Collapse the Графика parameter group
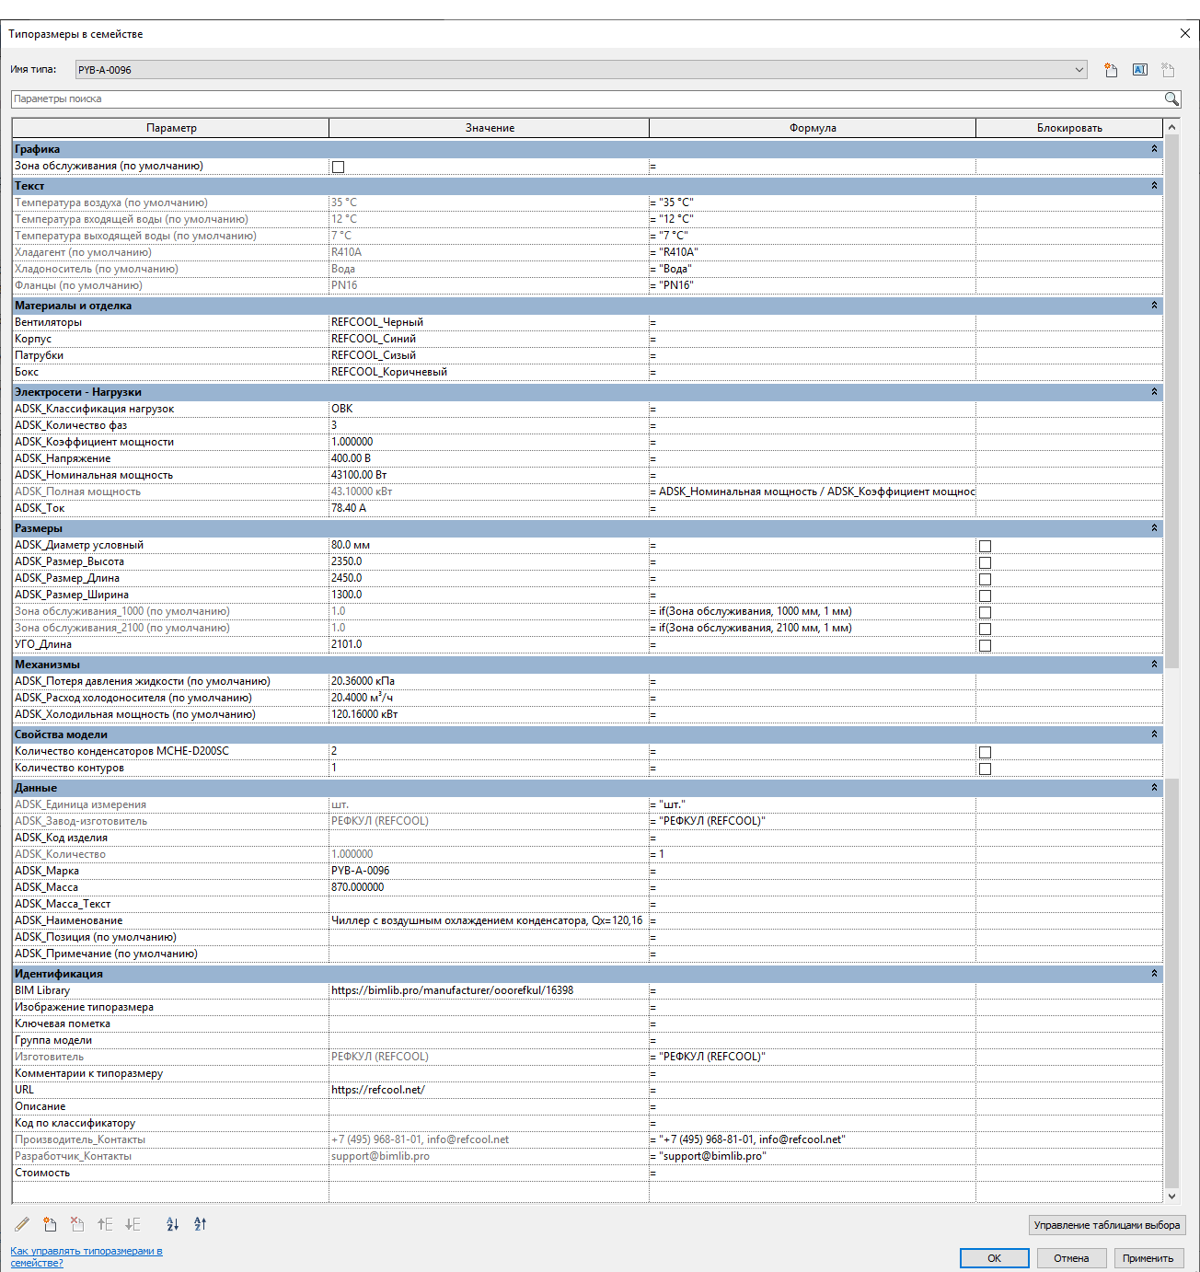The image size is (1200, 1272). point(1154,149)
